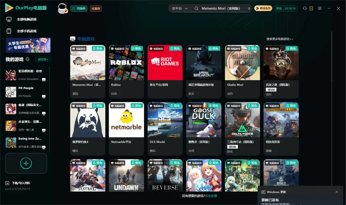Click 限免 badge on Roblox card
This screenshot has height=205, width=346.
coord(137,48)
